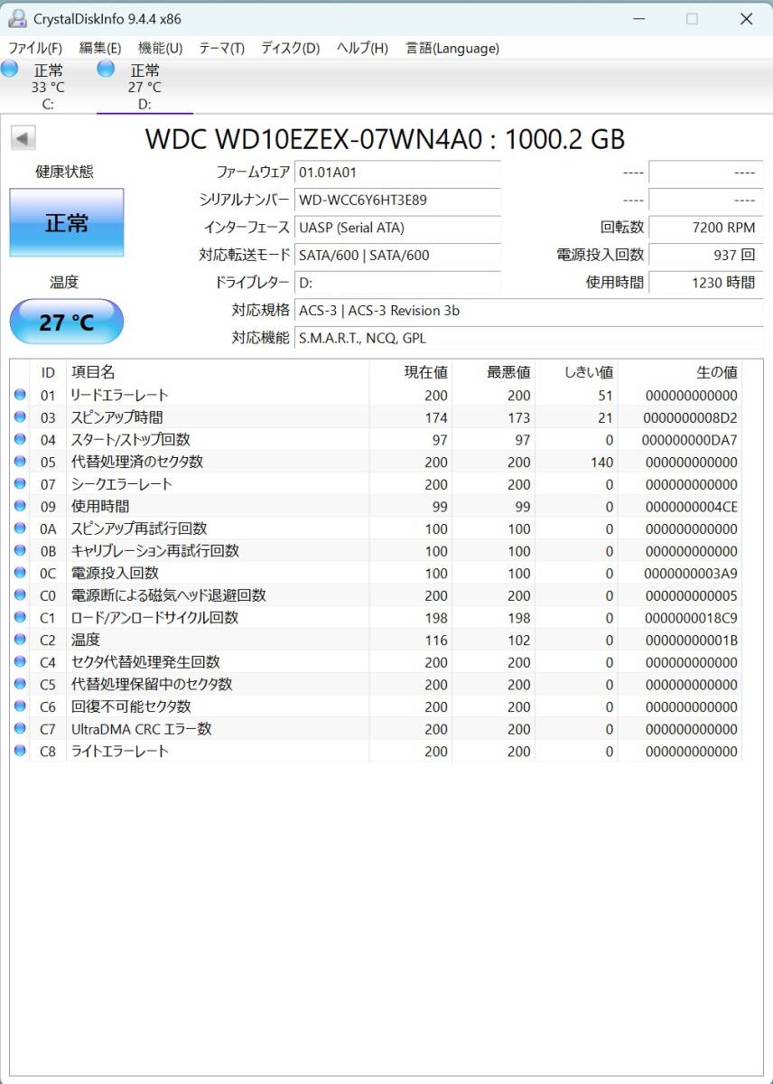Click the 最悪値 column header
Screen dimensions: 773x1084
[494, 372]
